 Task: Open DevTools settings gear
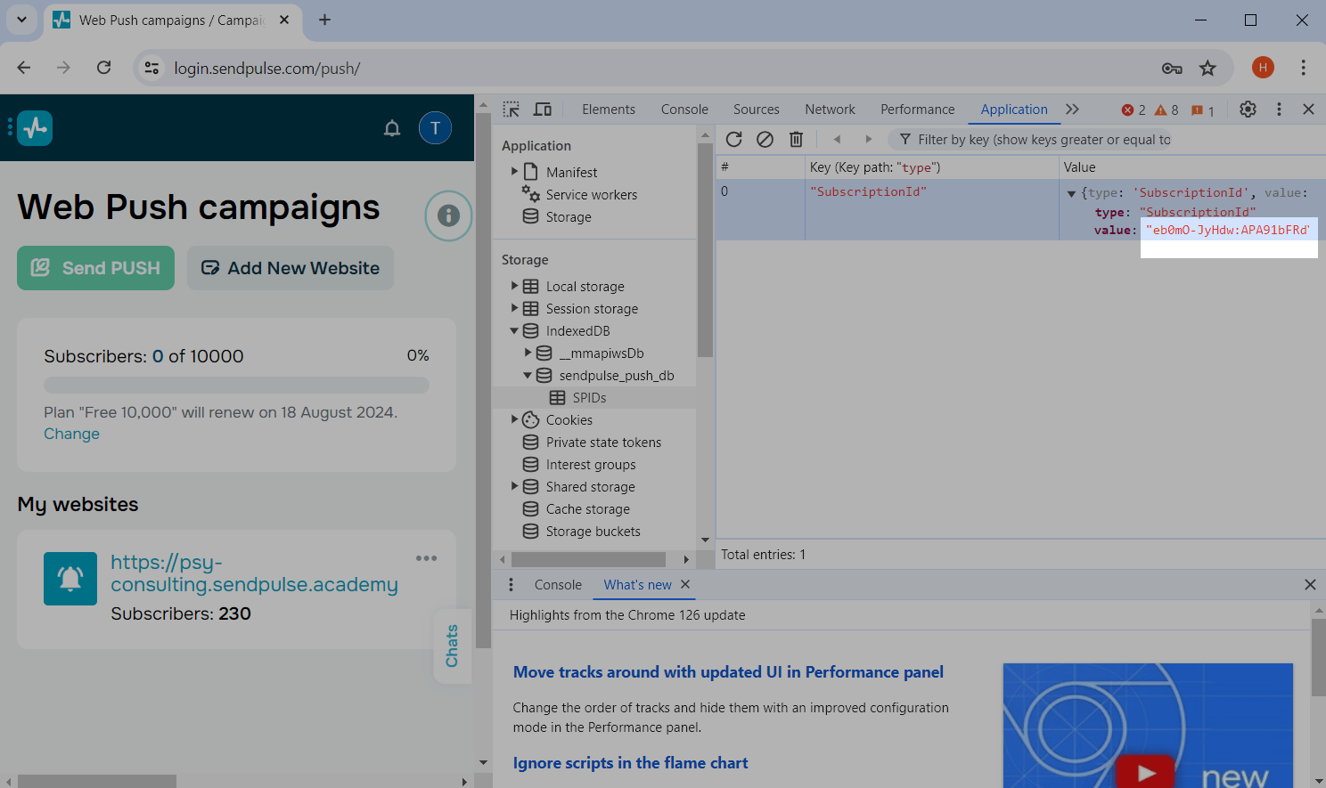(1248, 110)
